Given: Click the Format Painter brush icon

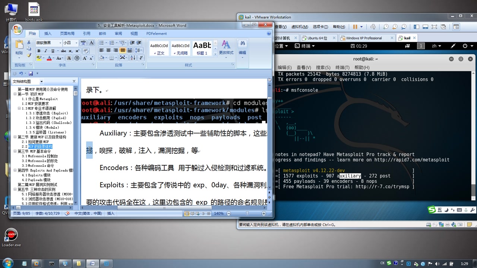Looking at the screenshot, I should pyautogui.click(x=29, y=55).
